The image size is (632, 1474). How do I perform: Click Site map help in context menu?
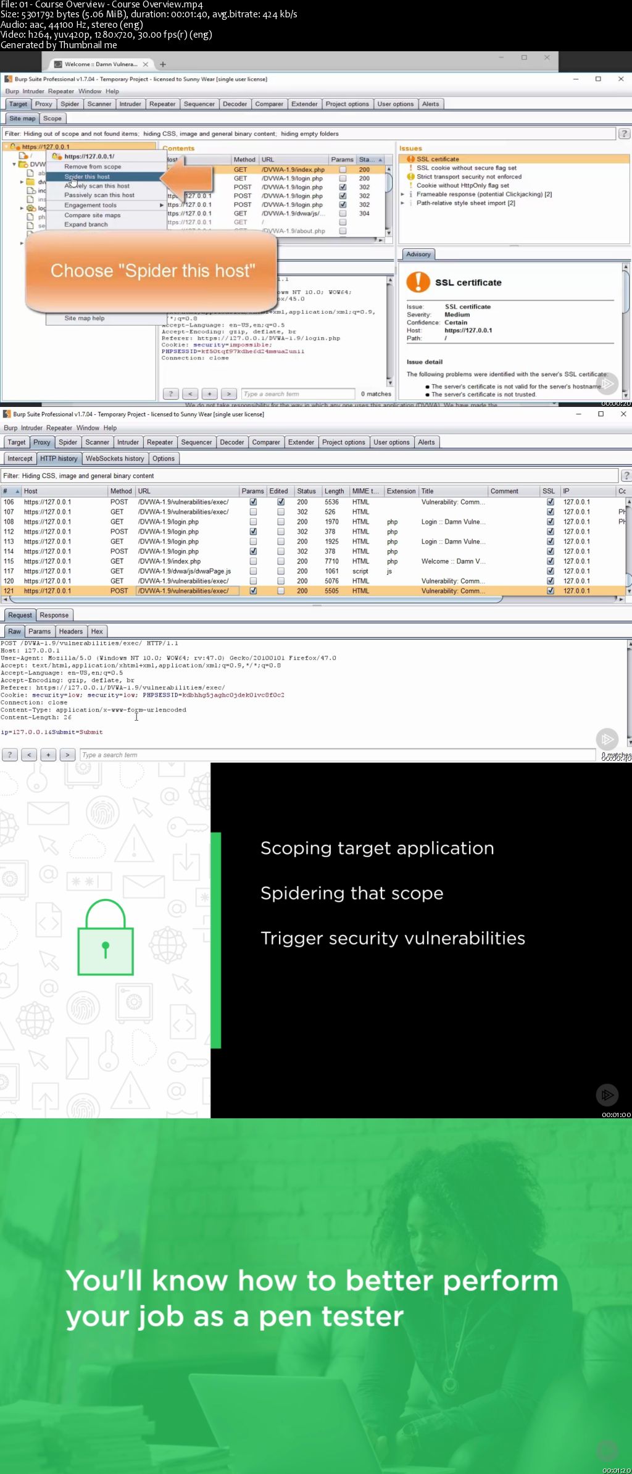(x=85, y=319)
